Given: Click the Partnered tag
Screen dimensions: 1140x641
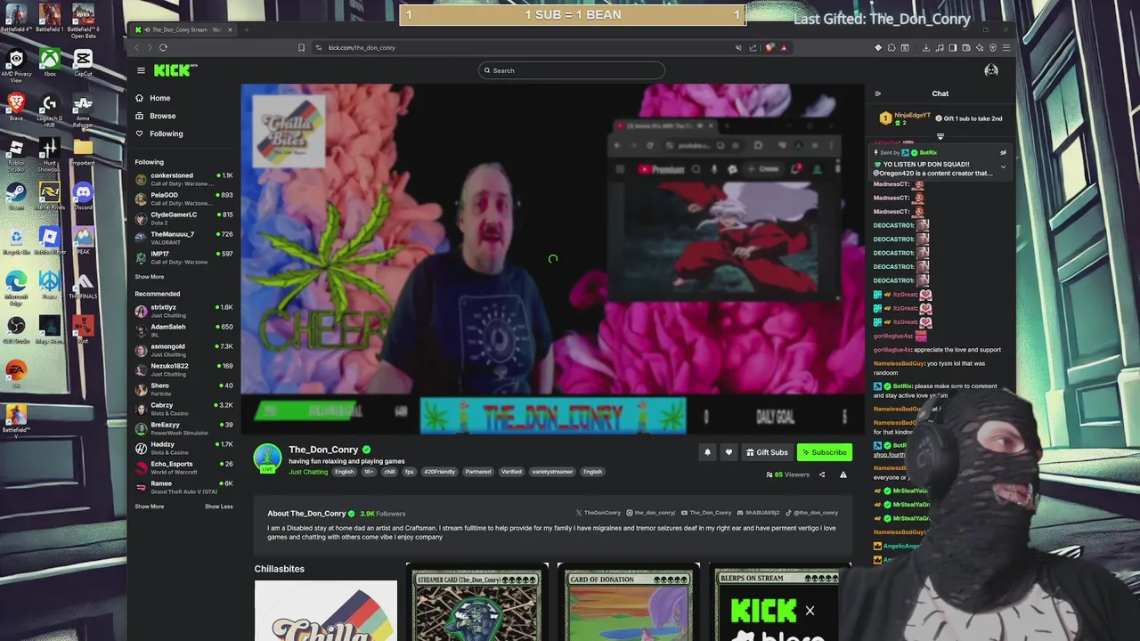Looking at the screenshot, I should 477,472.
